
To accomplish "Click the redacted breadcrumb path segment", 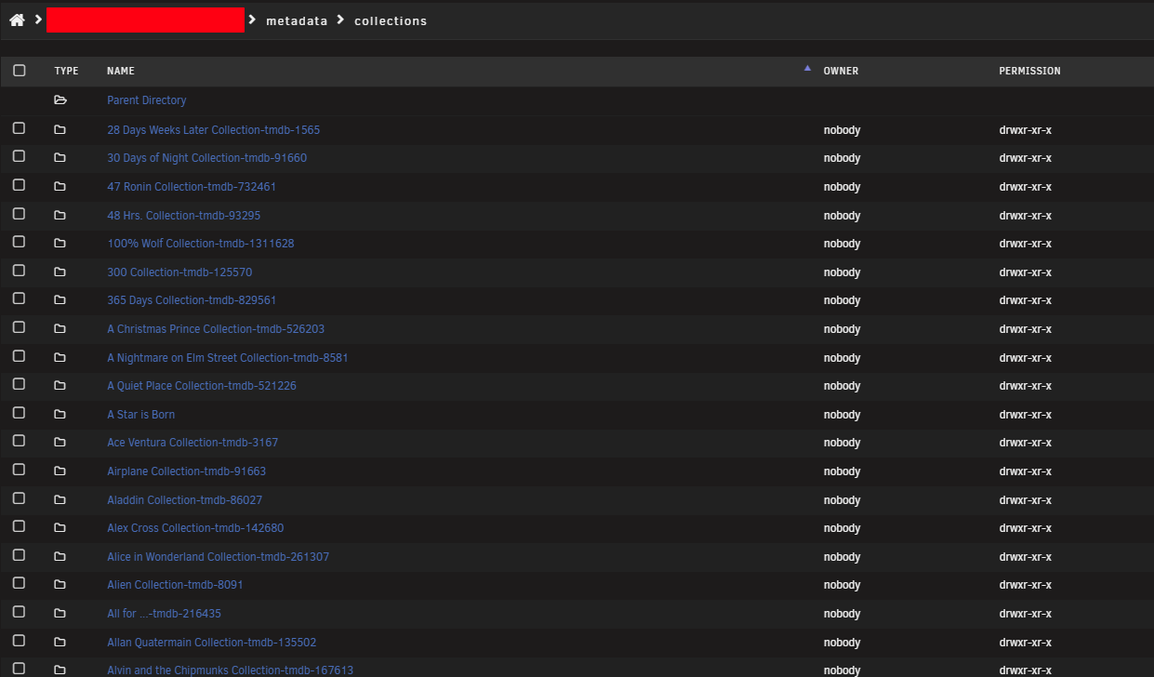I will 145,20.
